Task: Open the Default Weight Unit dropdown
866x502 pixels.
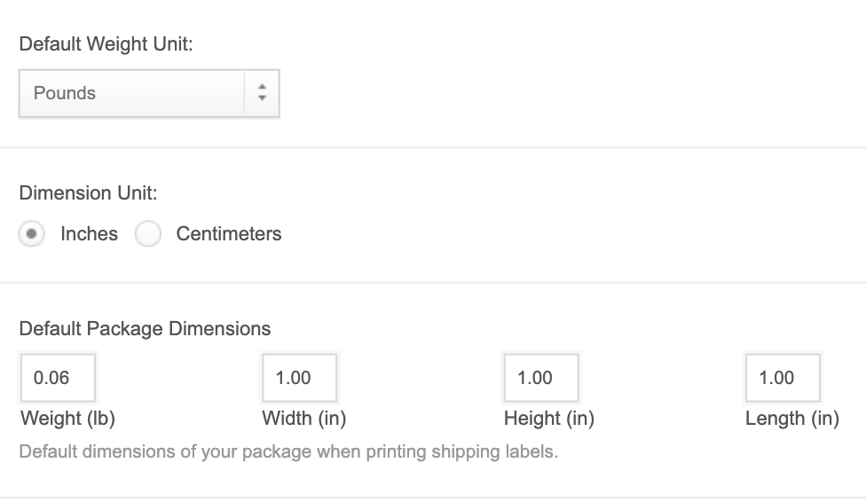Action: 148,93
